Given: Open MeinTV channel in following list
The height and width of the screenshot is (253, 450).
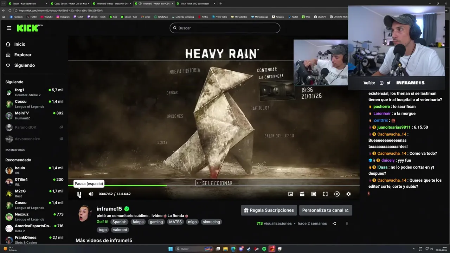Looking at the screenshot, I should coord(34,116).
